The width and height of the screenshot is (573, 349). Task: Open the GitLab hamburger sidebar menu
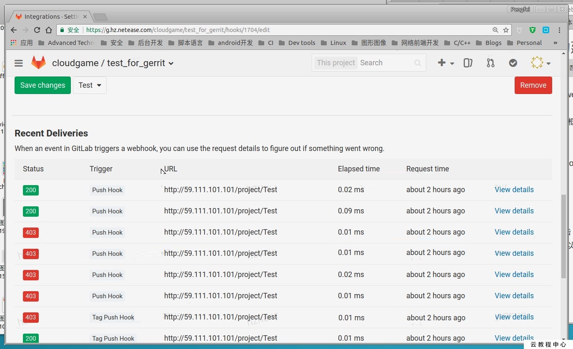click(x=18, y=63)
